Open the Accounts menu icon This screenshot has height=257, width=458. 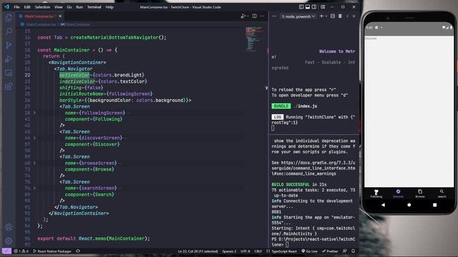pos(9,227)
